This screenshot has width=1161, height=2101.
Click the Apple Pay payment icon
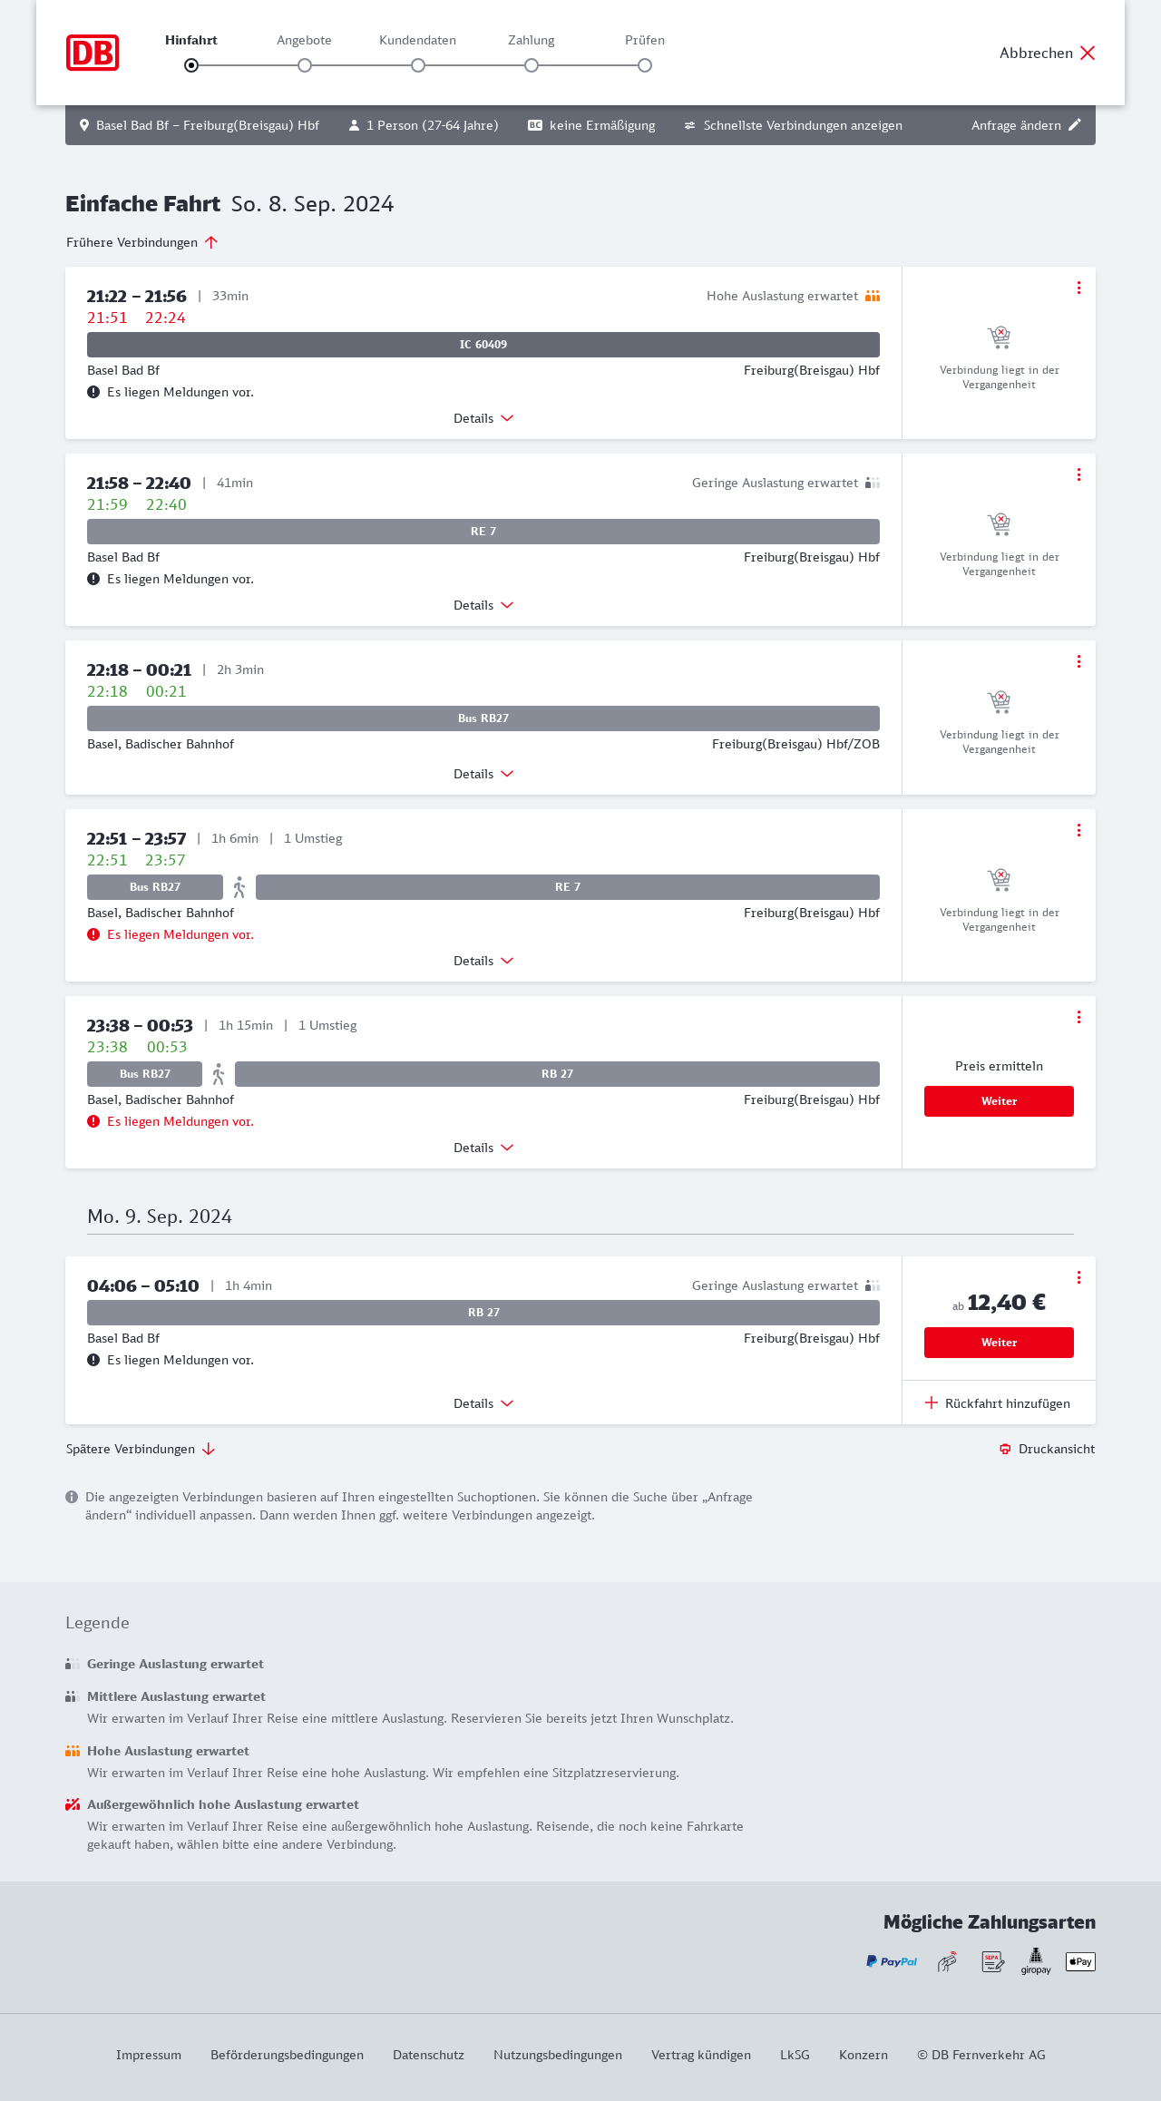[1080, 1961]
